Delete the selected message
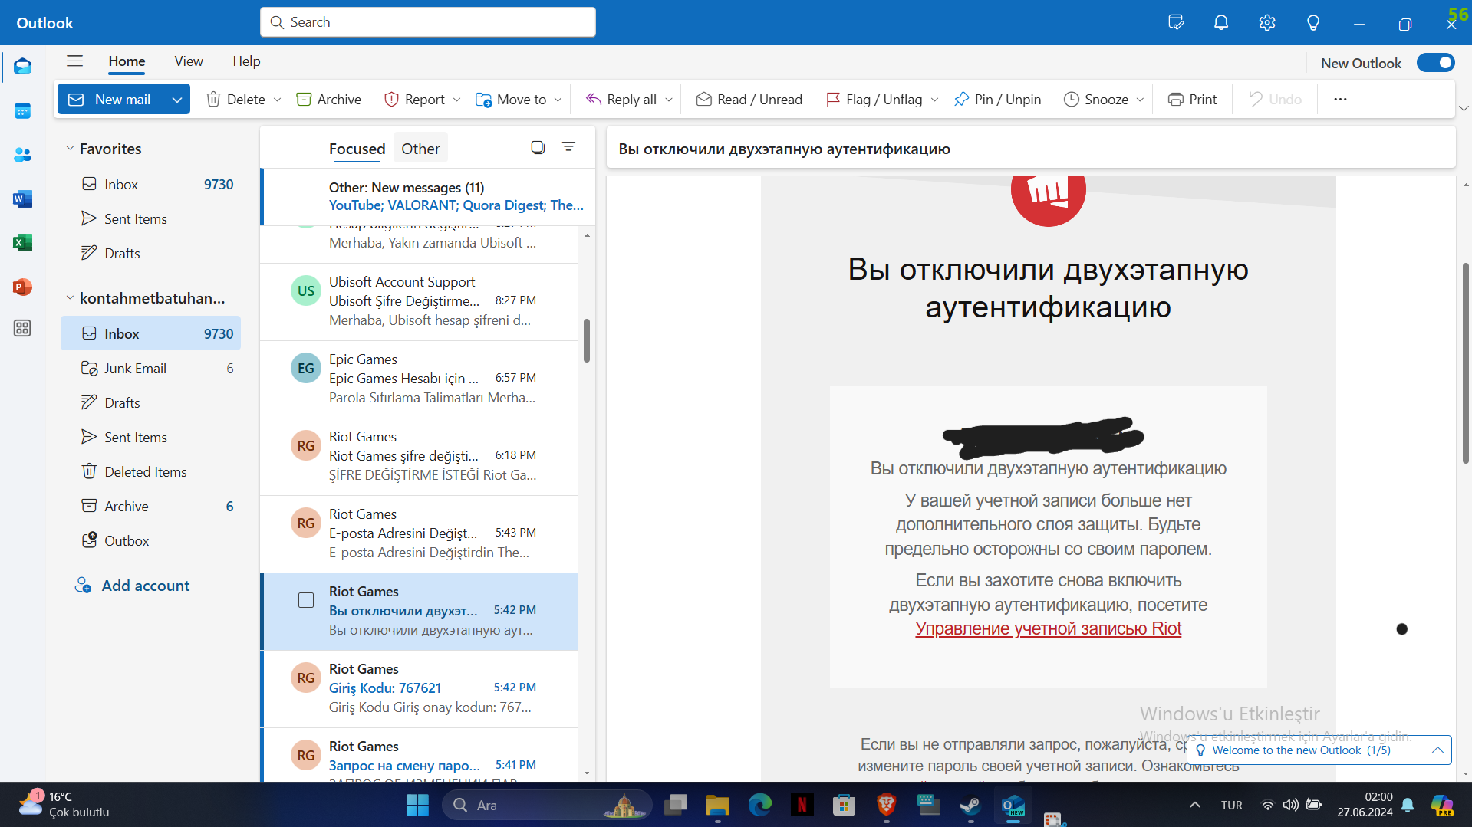 (x=236, y=100)
